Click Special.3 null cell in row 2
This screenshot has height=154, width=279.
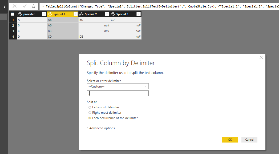pyautogui.click(x=126, y=25)
